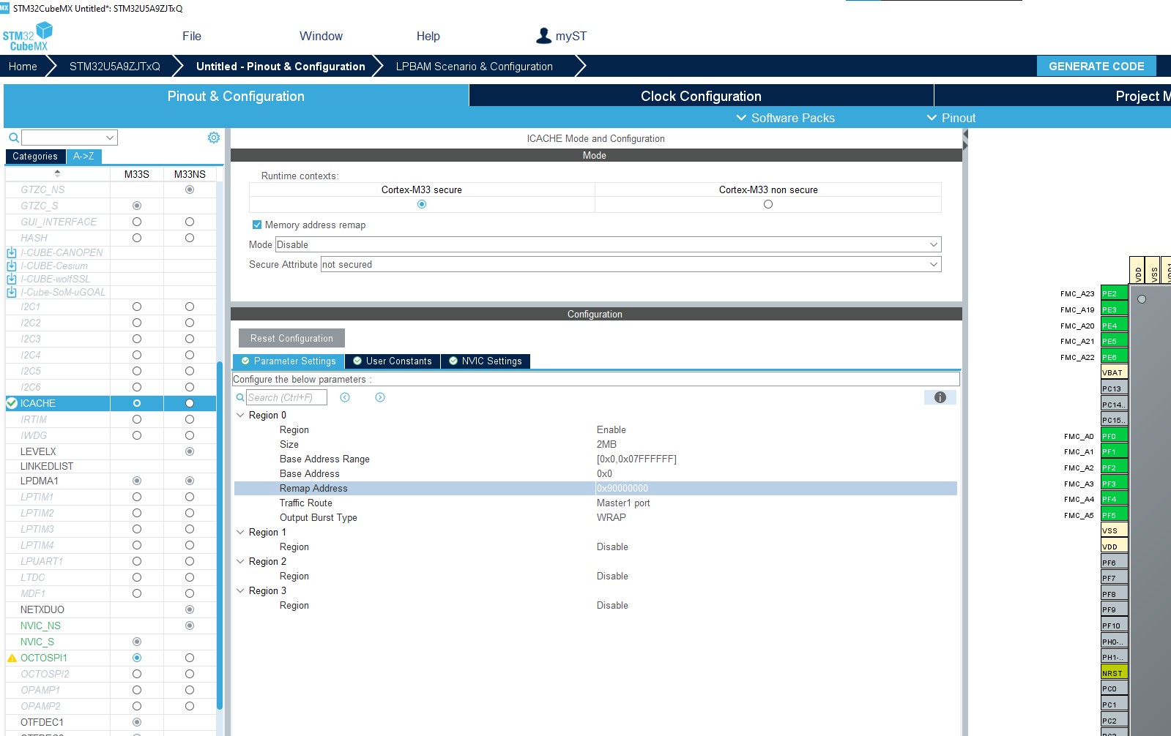This screenshot has height=736, width=1171.
Task: Click the peripheral list vertical scrollbar
Action: (x=220, y=534)
